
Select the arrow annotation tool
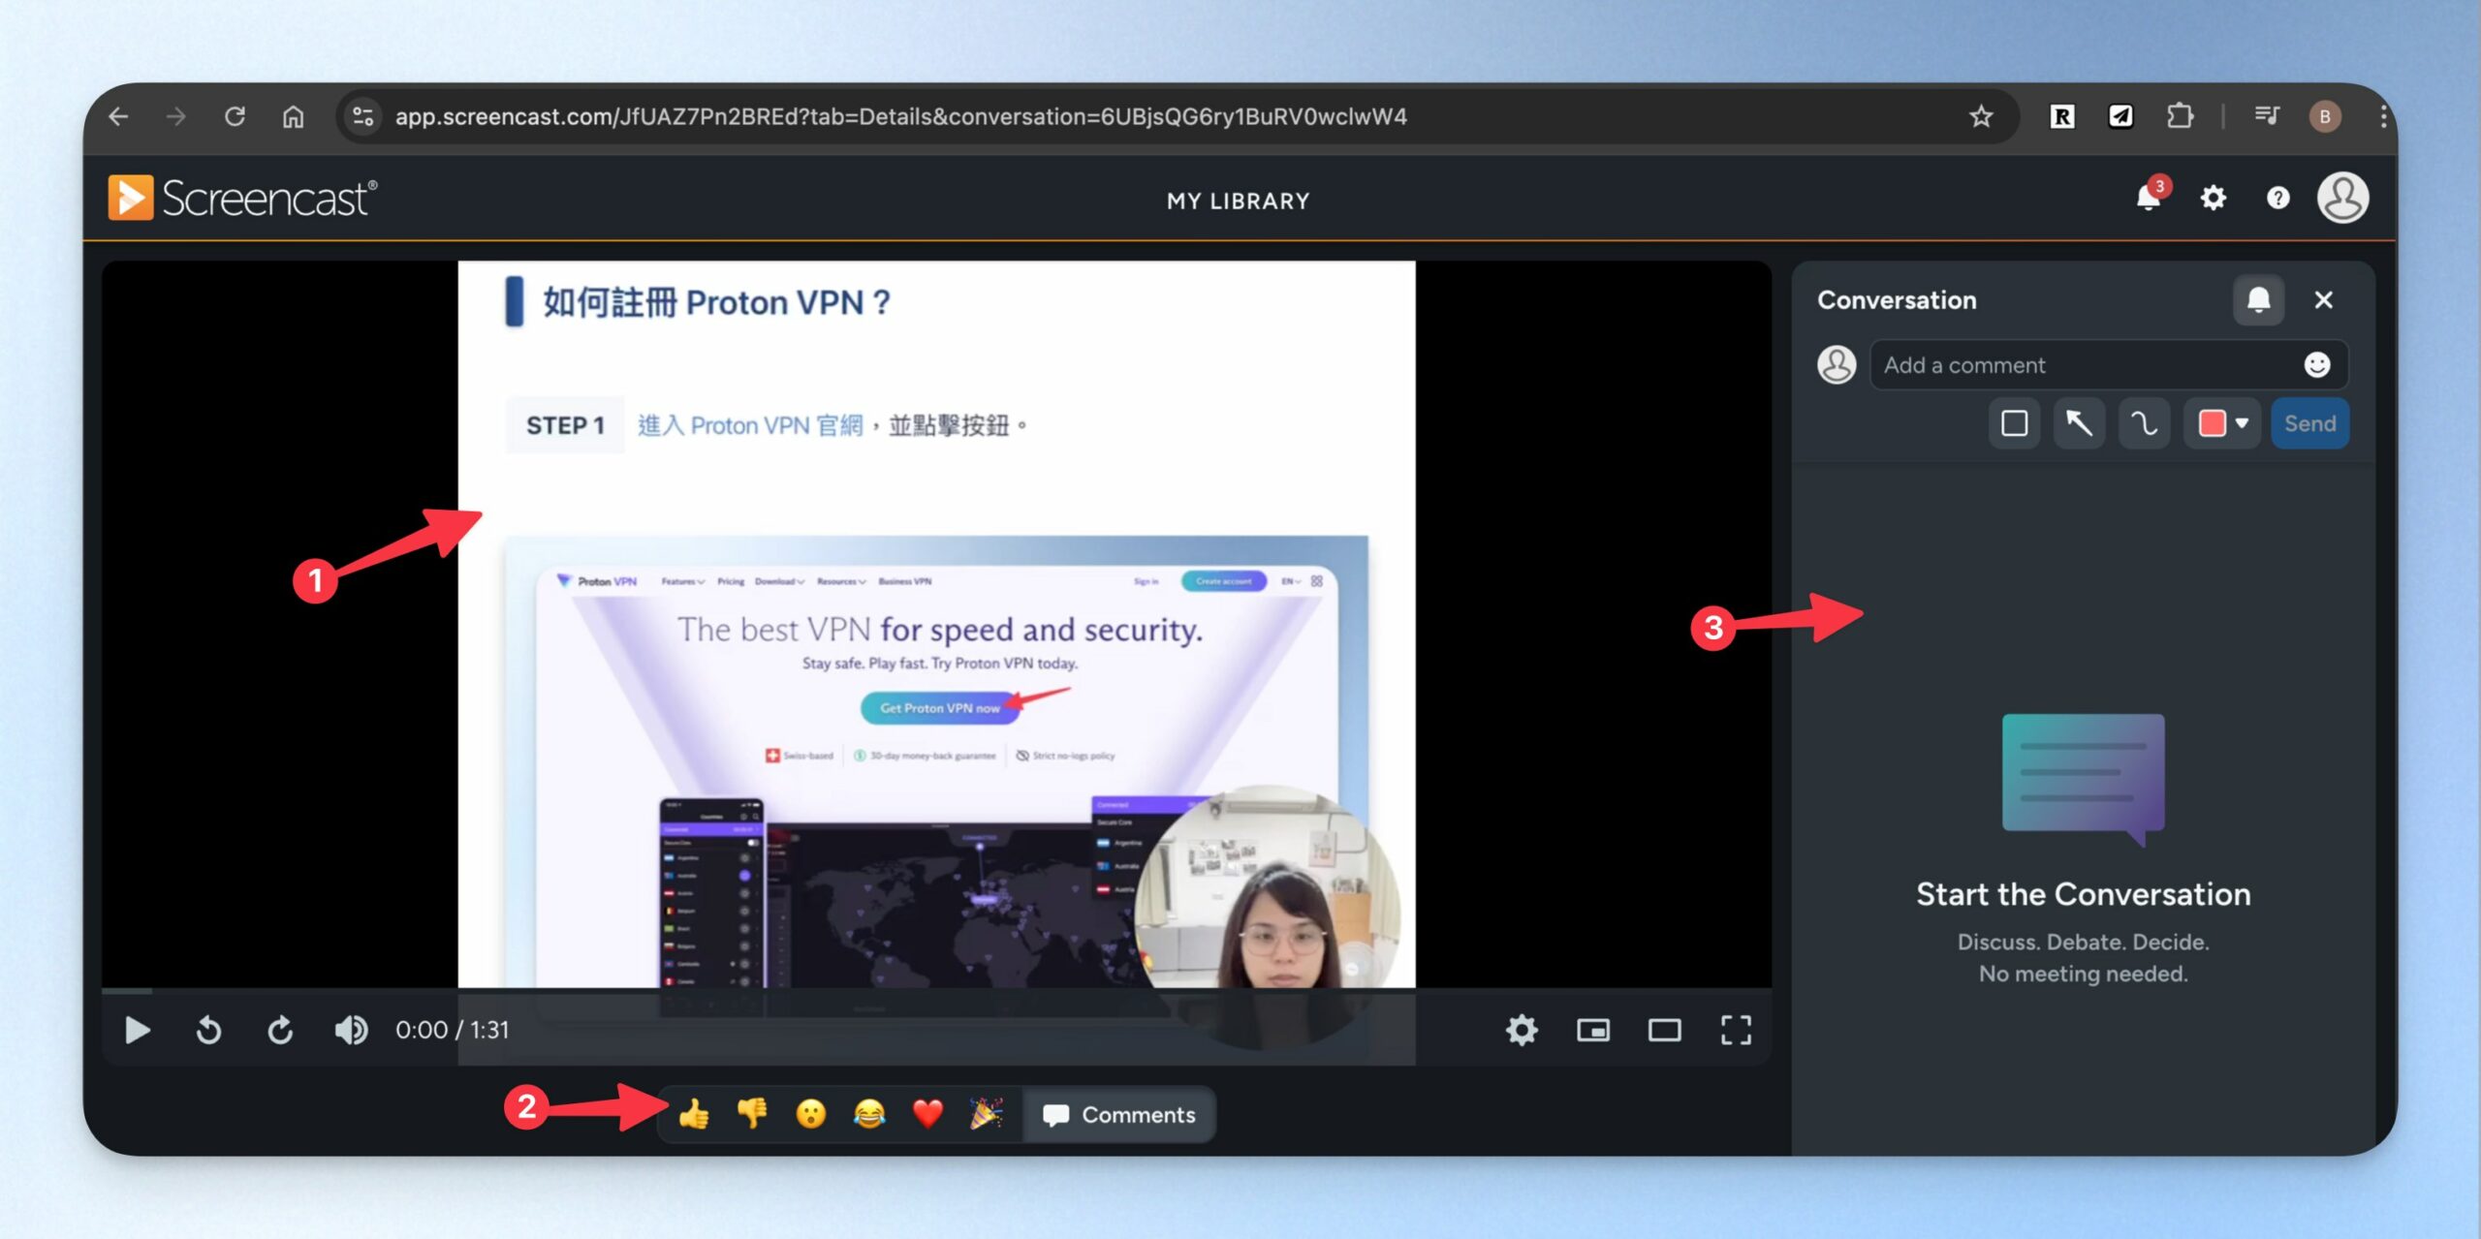tap(2079, 423)
